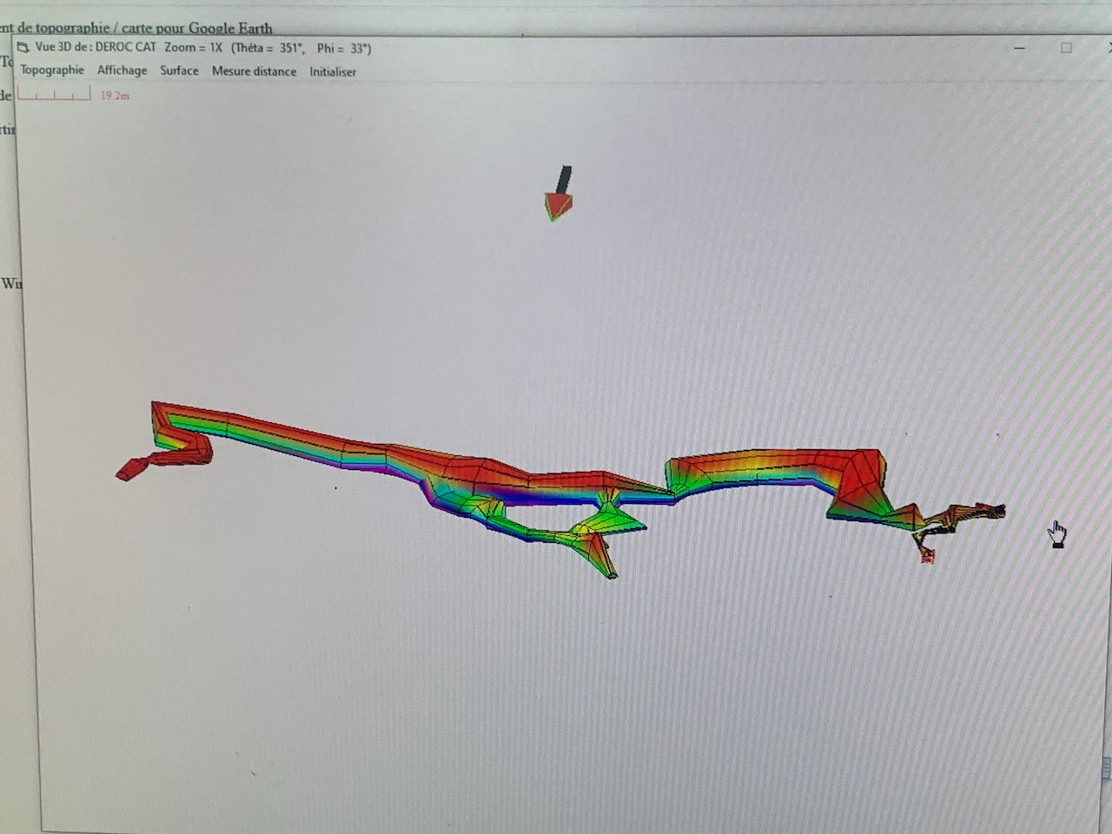Click Initialiser to reset the 3D view
Image resolution: width=1112 pixels, height=834 pixels.
pyautogui.click(x=333, y=72)
